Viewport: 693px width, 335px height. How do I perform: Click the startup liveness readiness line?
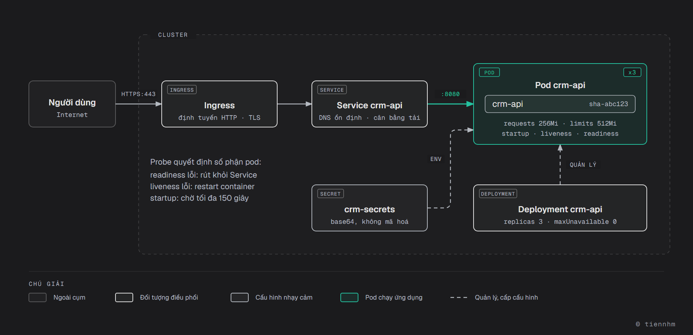pyautogui.click(x=560, y=134)
